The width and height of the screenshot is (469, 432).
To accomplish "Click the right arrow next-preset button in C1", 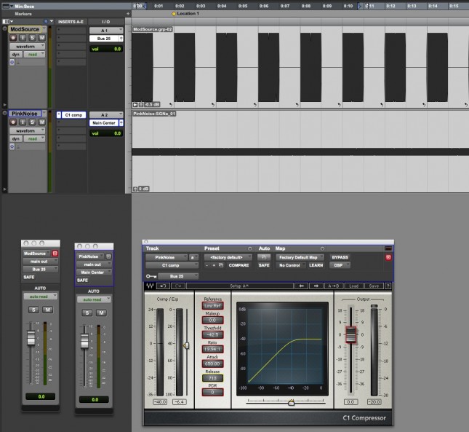I will pyautogui.click(x=318, y=286).
